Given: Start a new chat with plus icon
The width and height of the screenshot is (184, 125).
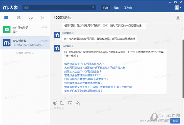Looking at the screenshot, I should coord(43,18).
